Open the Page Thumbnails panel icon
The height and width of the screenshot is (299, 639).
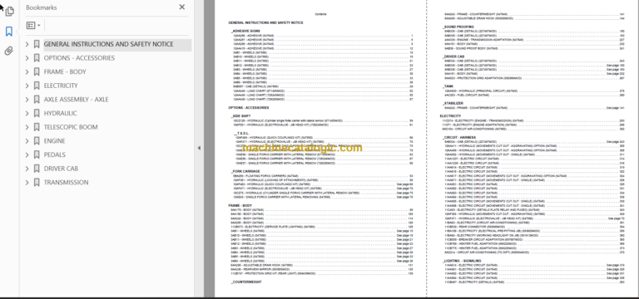[x=9, y=12]
